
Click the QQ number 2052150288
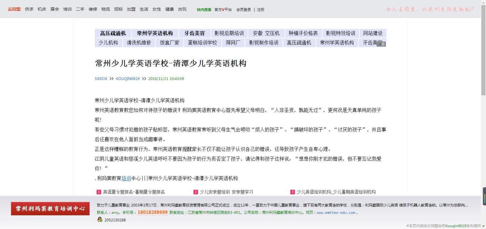(115, 220)
